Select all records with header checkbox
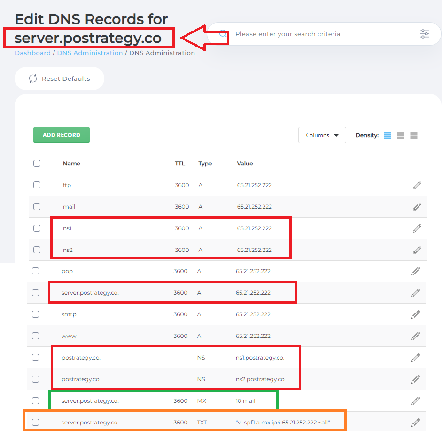The width and height of the screenshot is (442, 431). click(x=37, y=163)
